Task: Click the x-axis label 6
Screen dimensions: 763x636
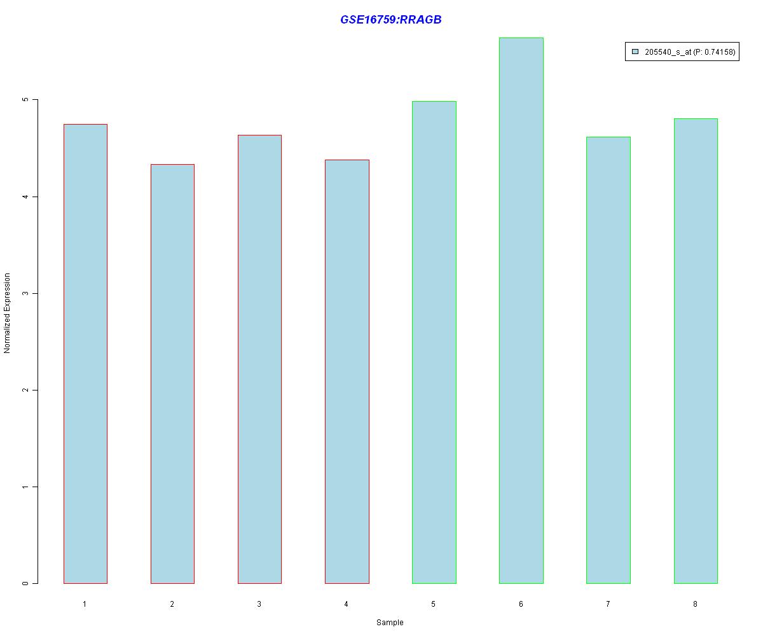Action: pos(521,604)
